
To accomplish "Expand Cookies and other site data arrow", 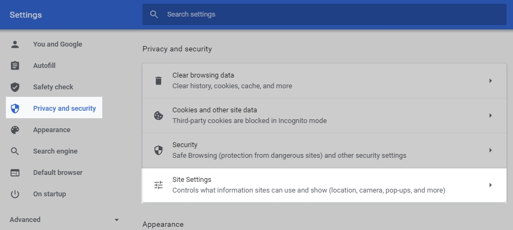I will [490, 116].
